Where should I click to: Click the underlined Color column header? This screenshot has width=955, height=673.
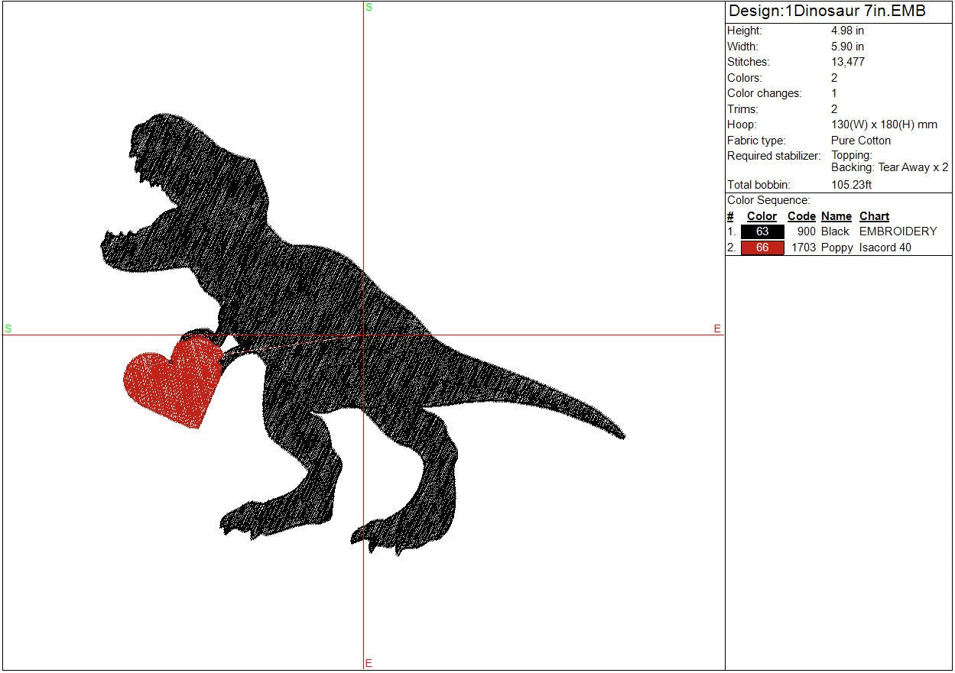[762, 216]
